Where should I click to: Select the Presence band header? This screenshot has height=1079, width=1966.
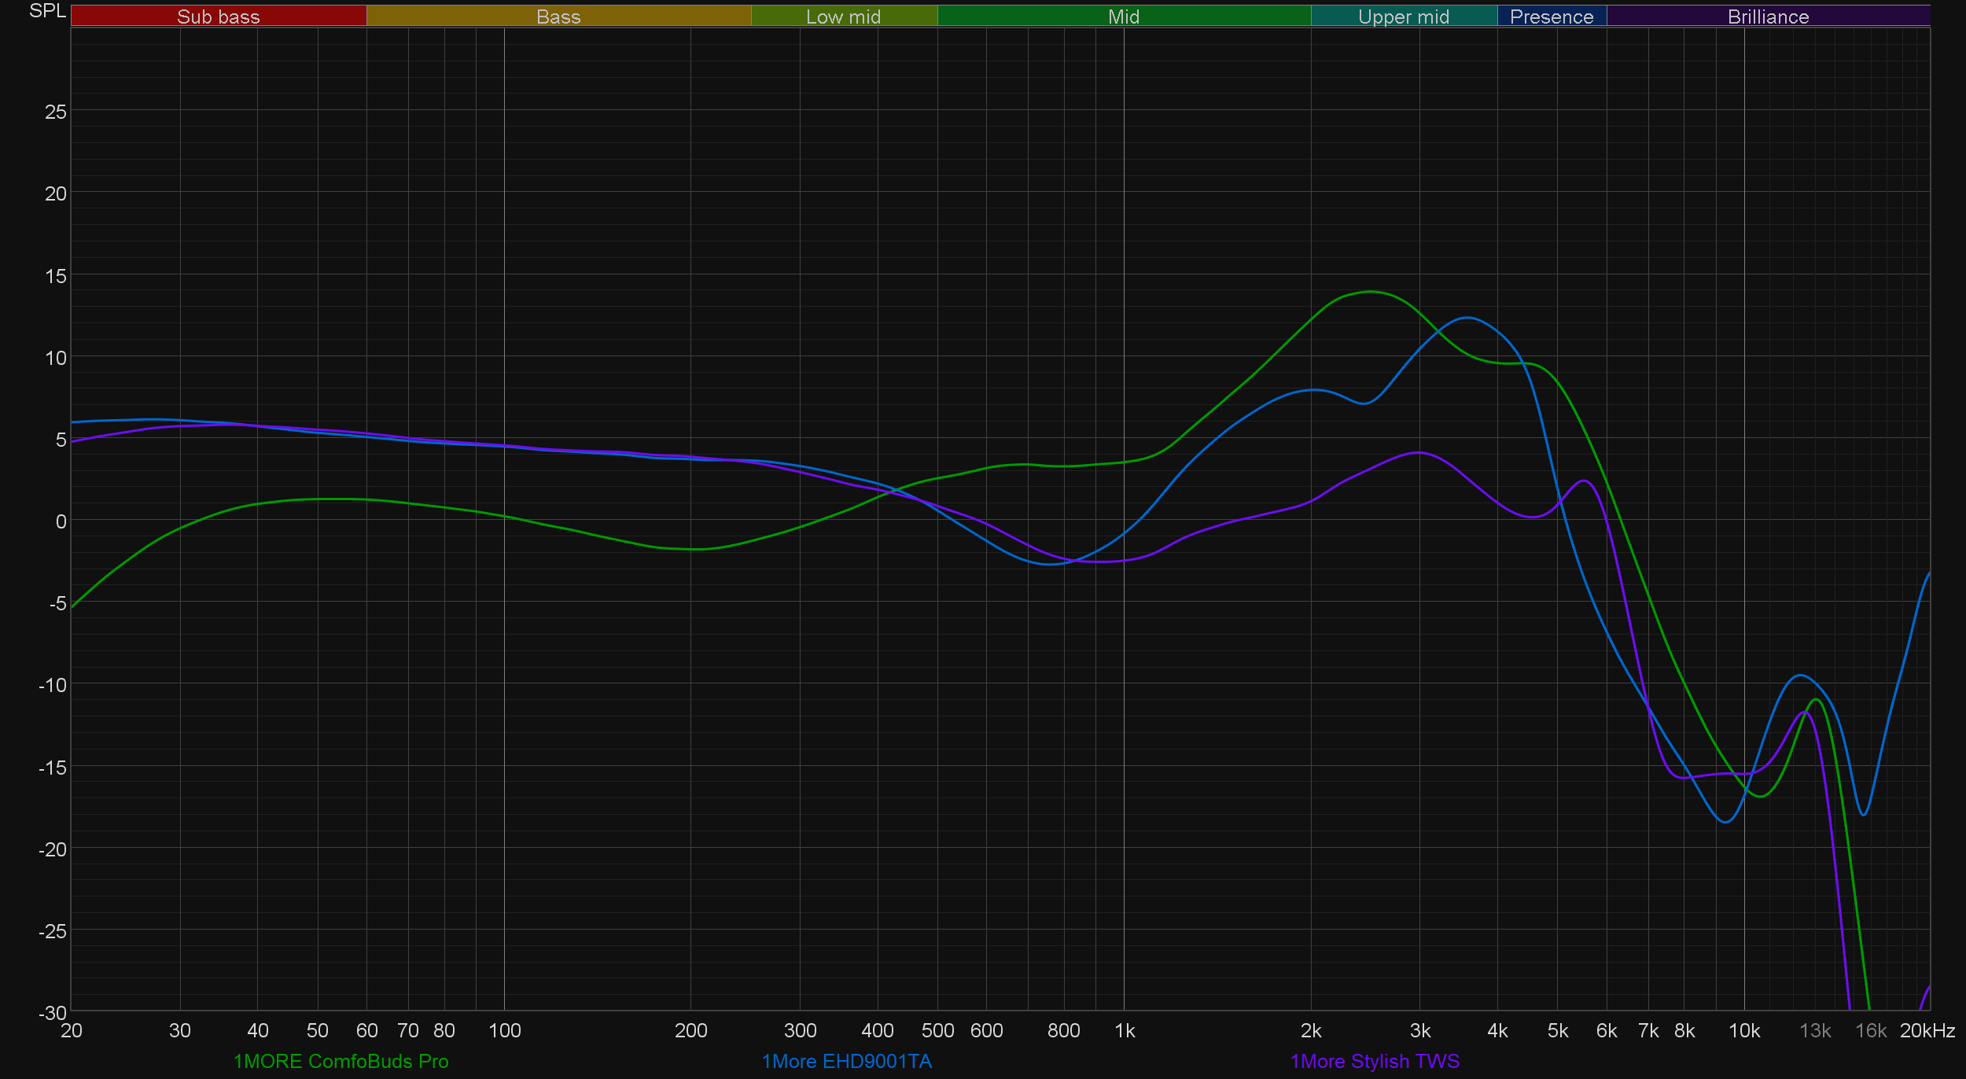pos(1552,17)
